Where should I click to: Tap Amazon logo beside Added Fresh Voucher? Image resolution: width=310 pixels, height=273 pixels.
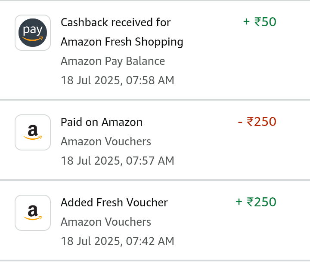(x=33, y=212)
